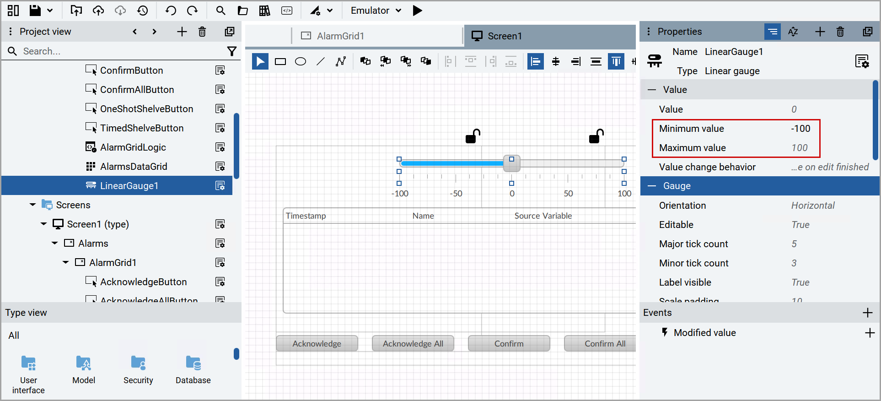Screen dimensions: 881x401
Task: Open the Project view filter funnel
Action: 232,51
